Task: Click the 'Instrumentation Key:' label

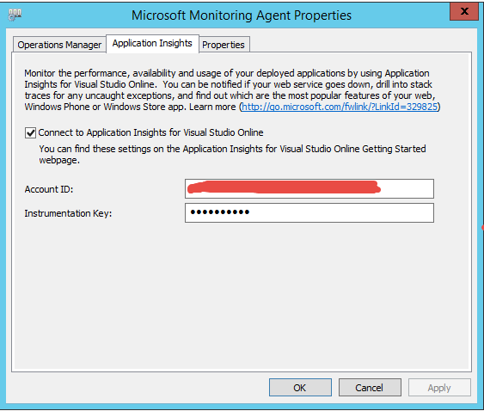Action: pyautogui.click(x=68, y=213)
